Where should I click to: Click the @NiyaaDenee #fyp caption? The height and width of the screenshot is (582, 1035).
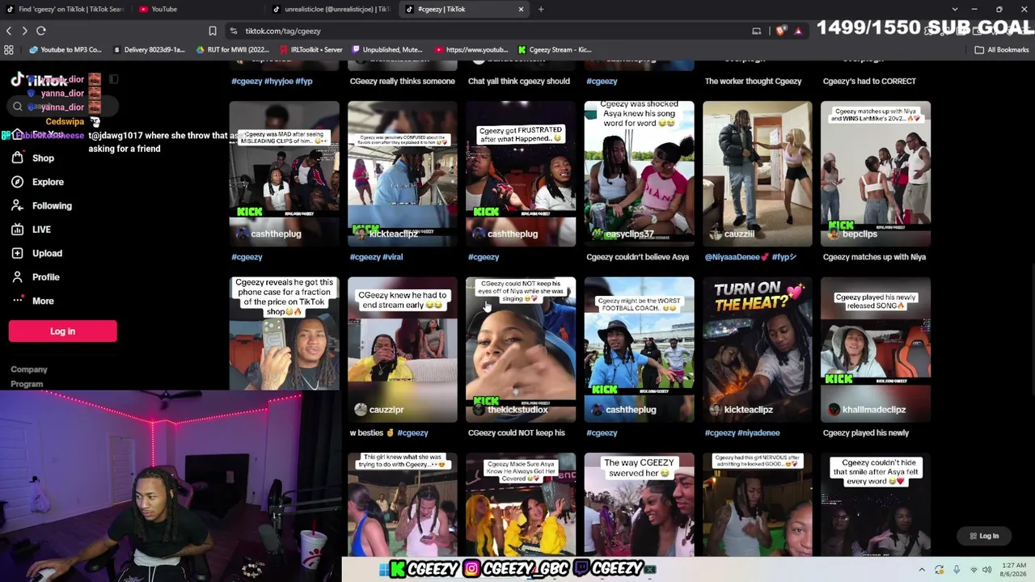(750, 257)
